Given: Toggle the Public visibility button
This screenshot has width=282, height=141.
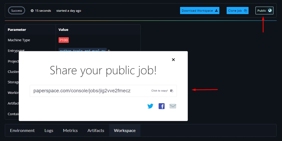Looking at the screenshot, I should point(264,11).
